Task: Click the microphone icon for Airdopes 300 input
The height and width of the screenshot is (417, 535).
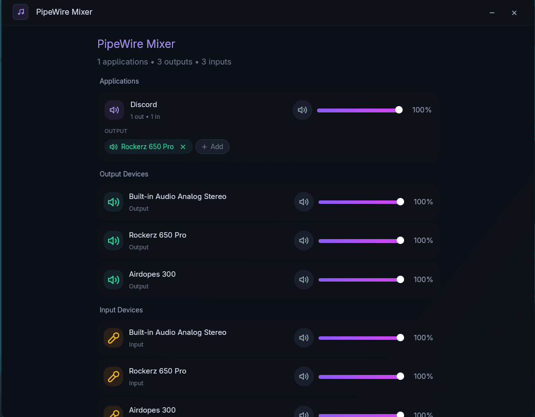Action: pos(113,412)
